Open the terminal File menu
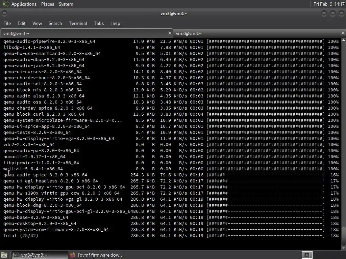The image size is (346, 259). click(x=7, y=23)
